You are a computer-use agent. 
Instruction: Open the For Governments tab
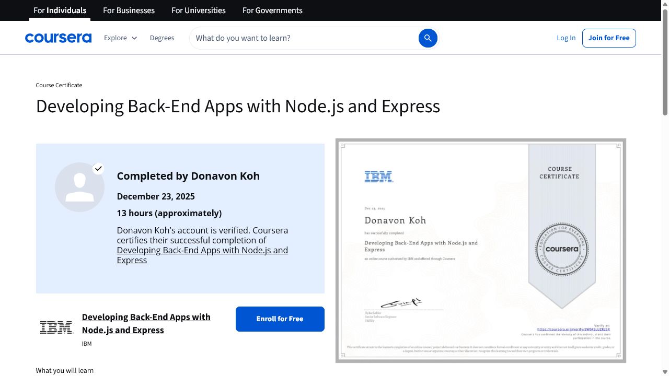pyautogui.click(x=272, y=10)
